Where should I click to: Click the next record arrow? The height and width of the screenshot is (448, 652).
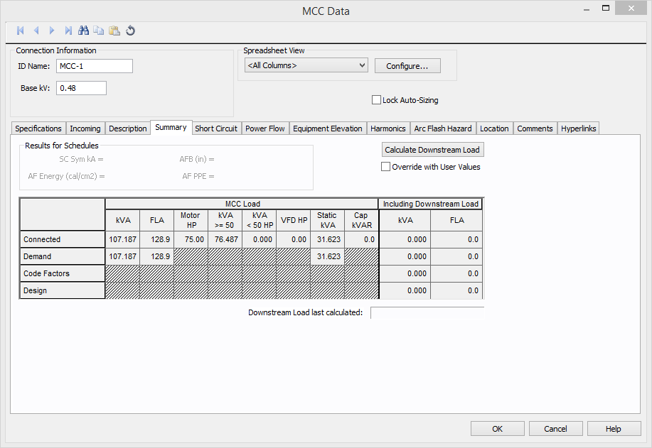coord(52,31)
